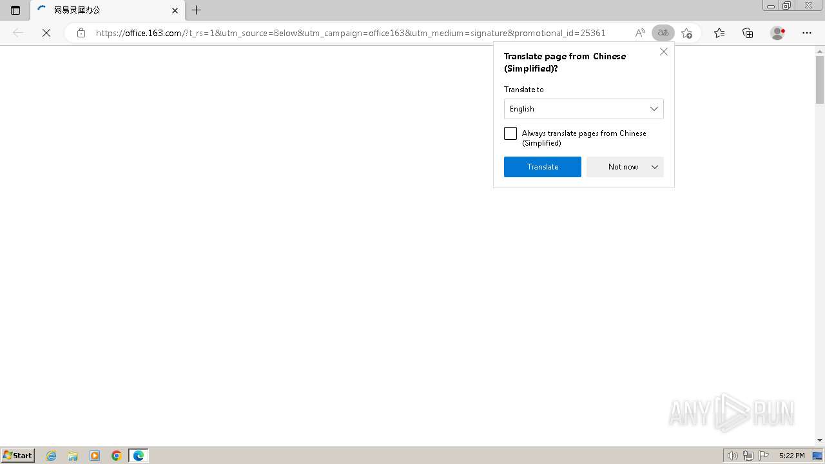Add this page to favorites
Image resolution: width=825 pixels, height=464 pixels.
[x=687, y=33]
